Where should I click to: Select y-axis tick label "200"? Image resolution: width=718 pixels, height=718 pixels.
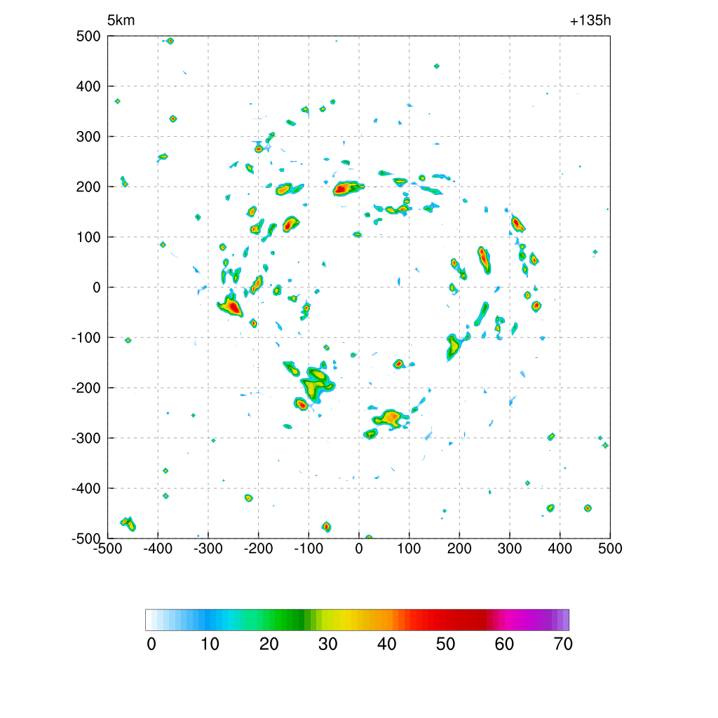coord(88,187)
